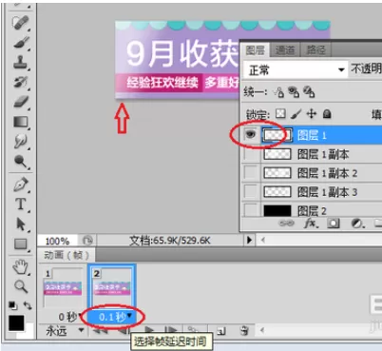Click the unify layer style icon
382x351 pixels.
point(309,92)
